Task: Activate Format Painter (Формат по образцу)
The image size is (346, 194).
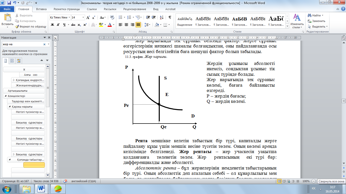Action: [31, 27]
